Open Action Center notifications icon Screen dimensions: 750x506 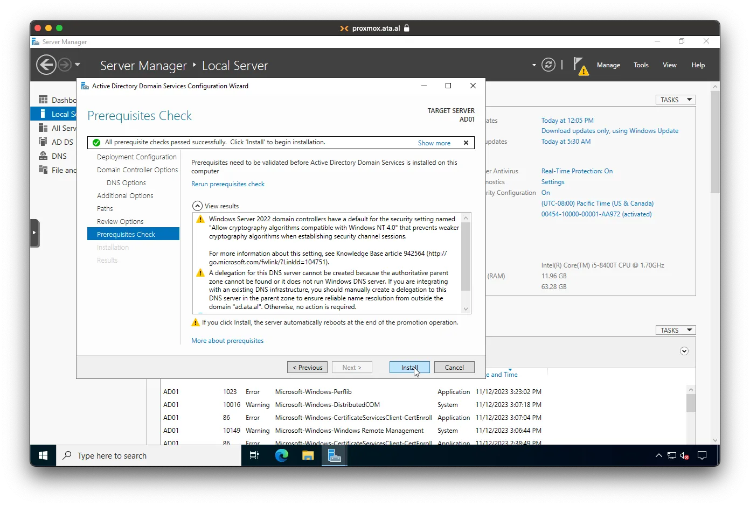coord(702,455)
